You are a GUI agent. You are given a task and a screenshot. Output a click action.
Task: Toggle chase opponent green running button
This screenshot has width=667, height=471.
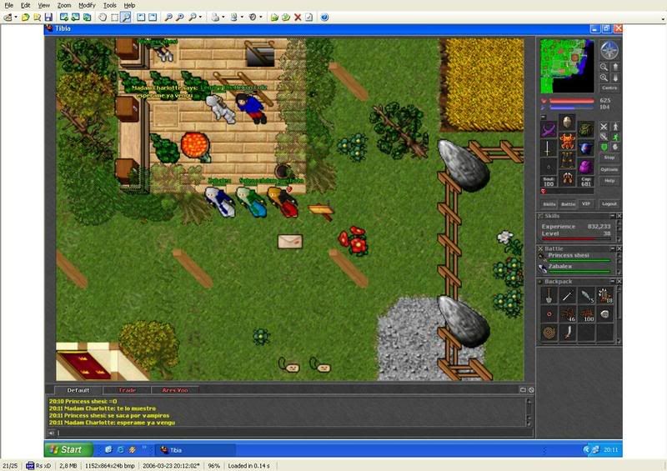[615, 137]
